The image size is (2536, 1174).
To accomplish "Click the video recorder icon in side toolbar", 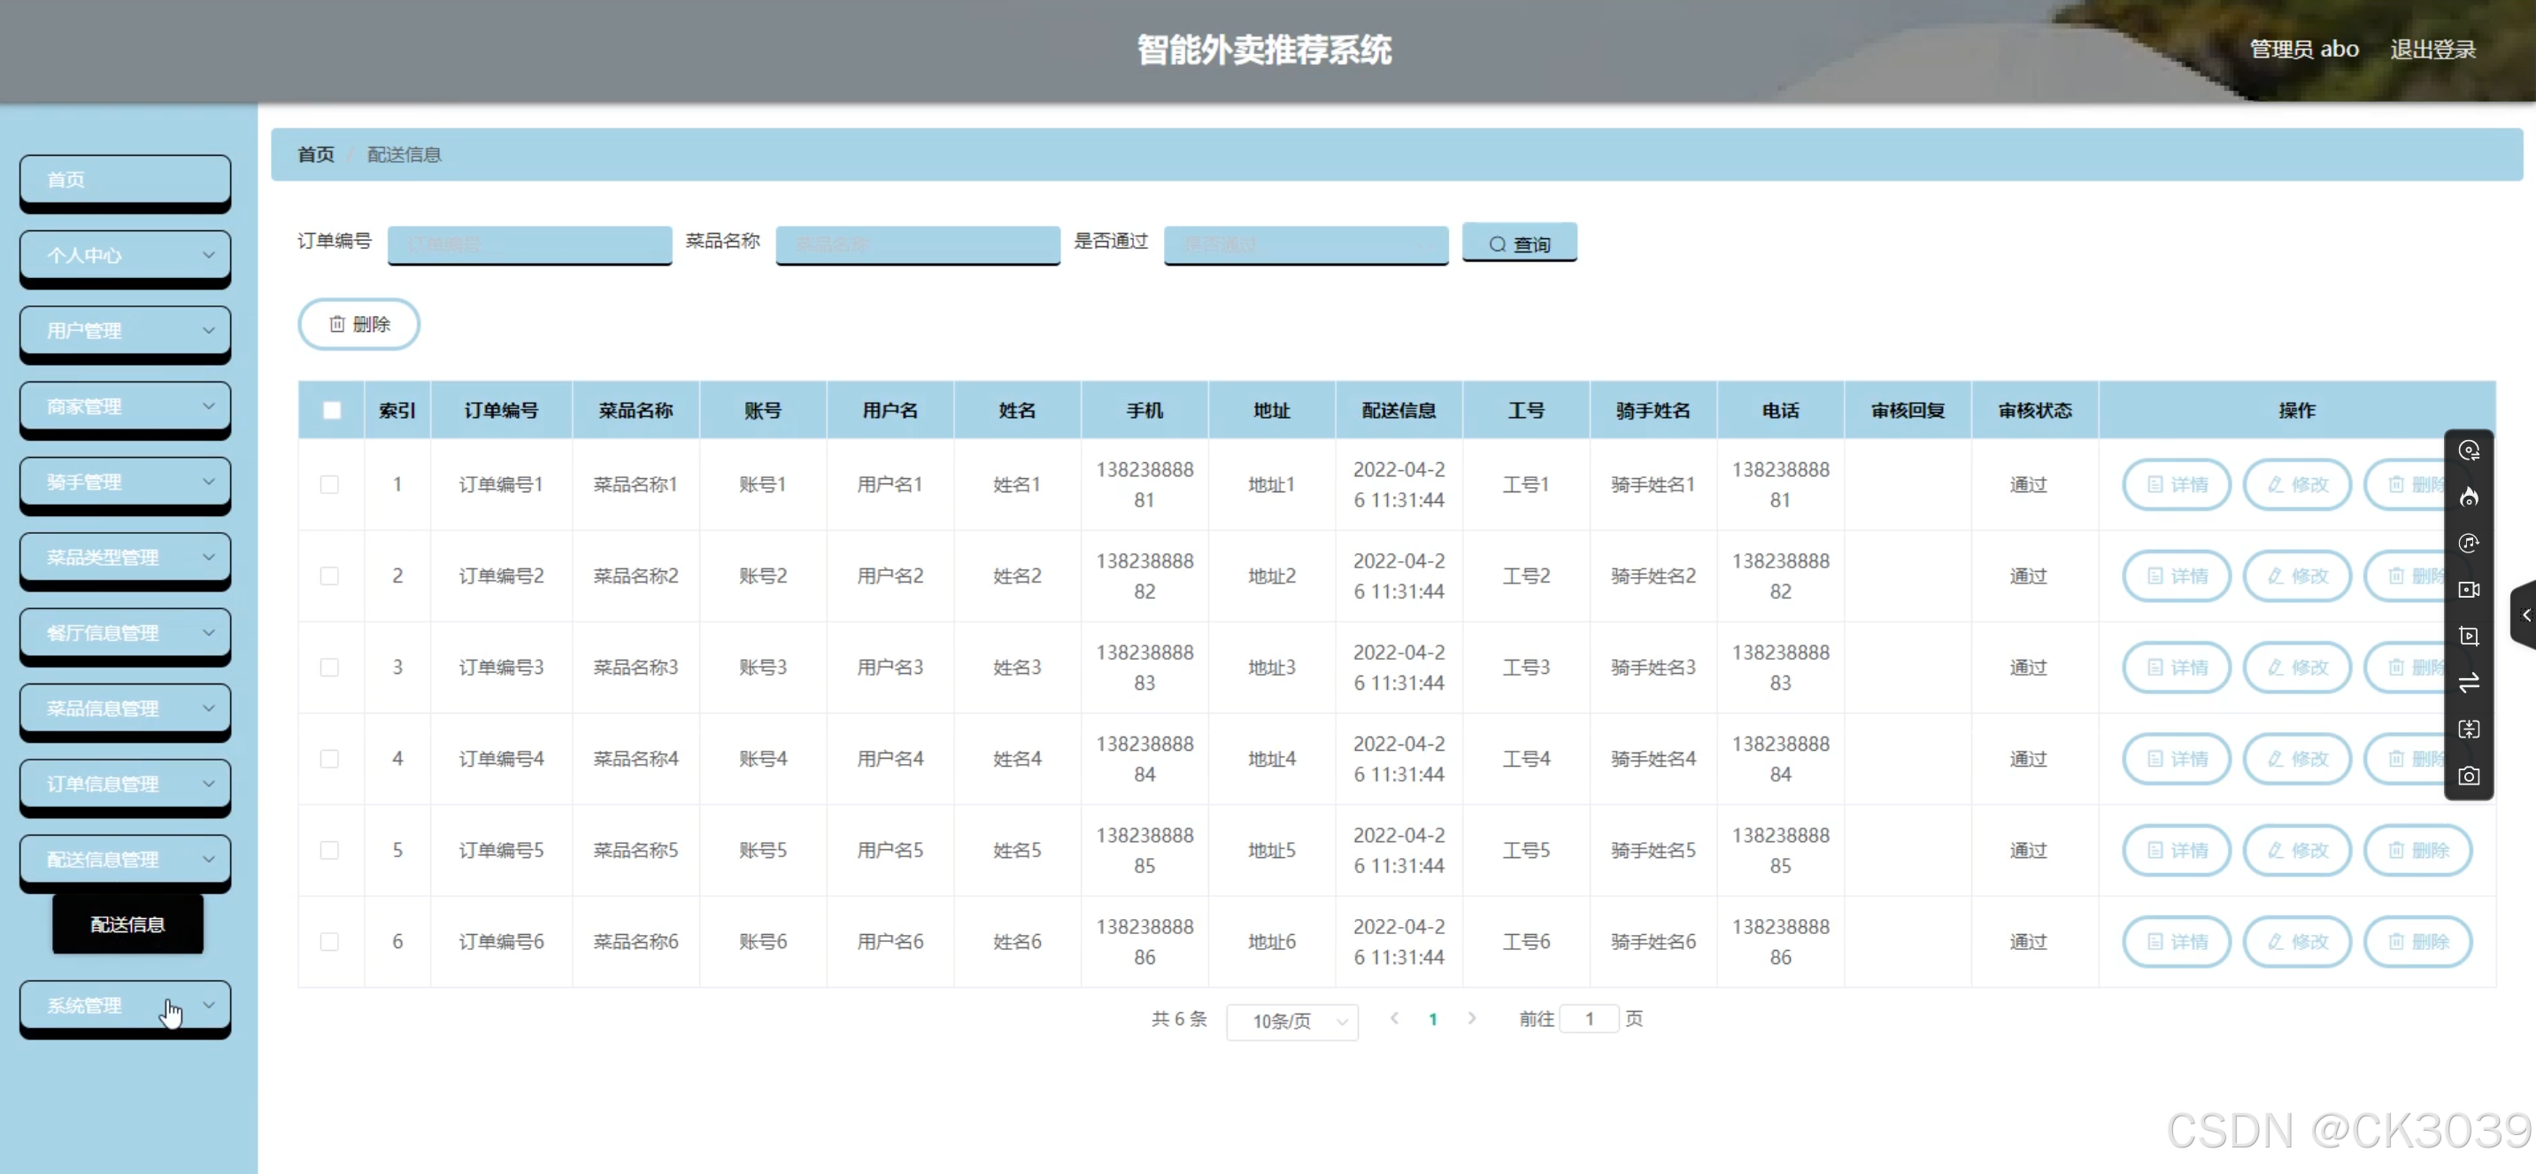I will click(2468, 590).
